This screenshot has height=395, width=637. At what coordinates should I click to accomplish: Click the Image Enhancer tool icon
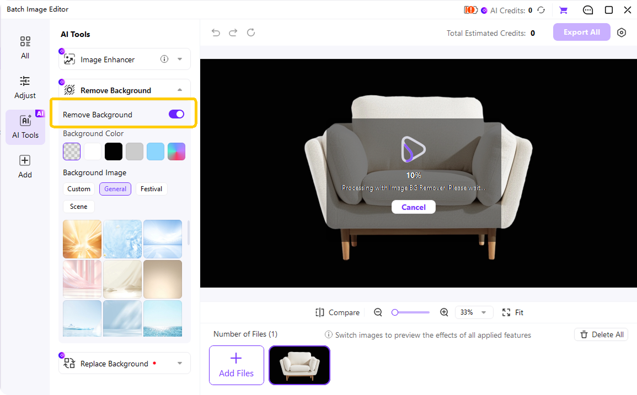(69, 59)
